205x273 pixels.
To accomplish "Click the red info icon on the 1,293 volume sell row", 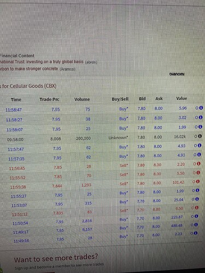I will tap(198, 181).
